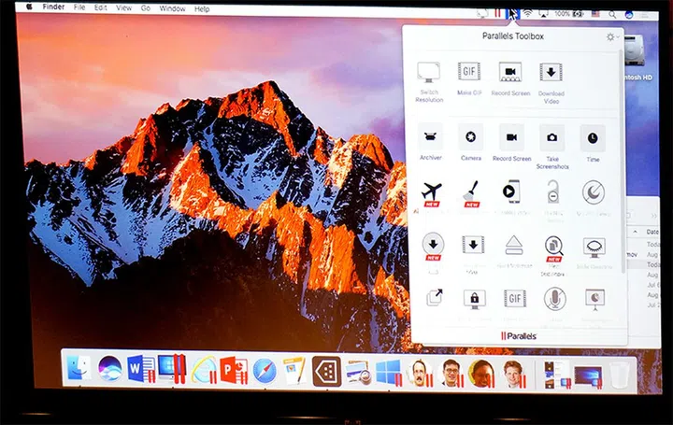This screenshot has height=425, width=673.
Task: Click the Launch tool with arrow squares
Action: point(435,298)
